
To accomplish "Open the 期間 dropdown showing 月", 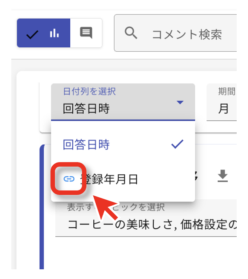I will (221, 102).
